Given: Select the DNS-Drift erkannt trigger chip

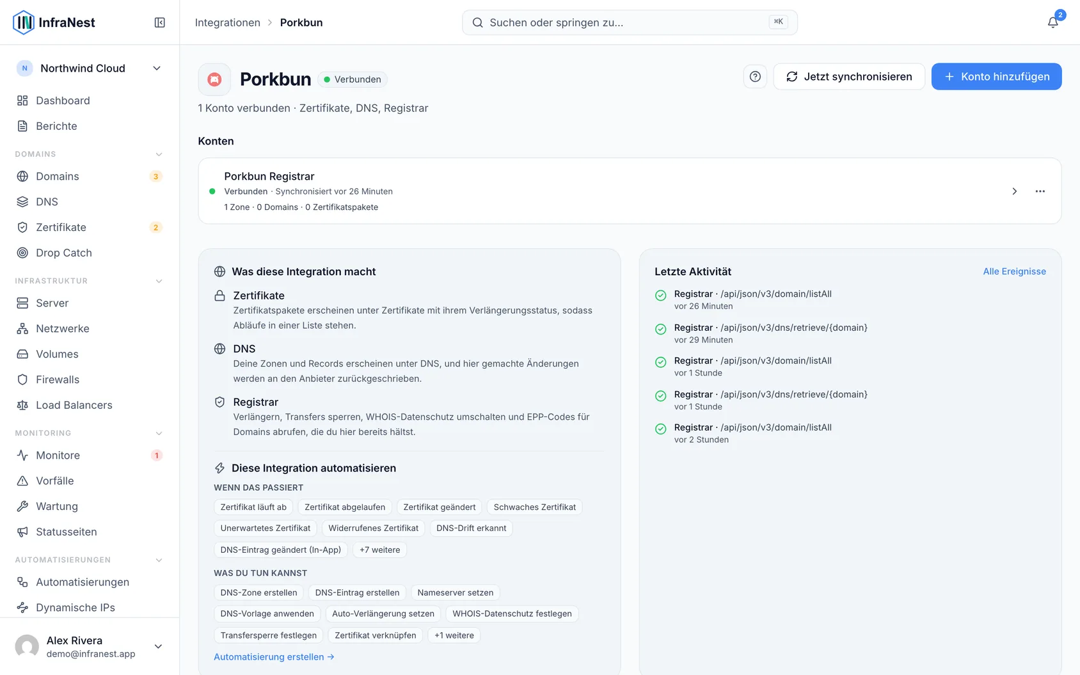Looking at the screenshot, I should 472,528.
